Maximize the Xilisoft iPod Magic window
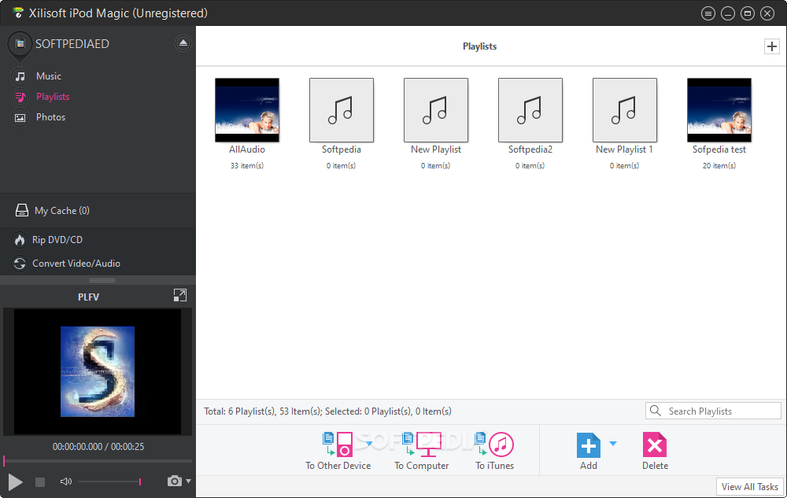This screenshot has width=787, height=498. (x=748, y=13)
